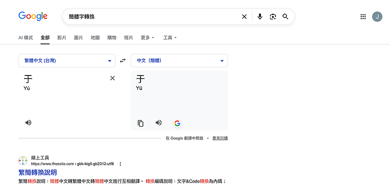Open the account avatar J
The height and width of the screenshot is (186, 390).
pyautogui.click(x=377, y=16)
